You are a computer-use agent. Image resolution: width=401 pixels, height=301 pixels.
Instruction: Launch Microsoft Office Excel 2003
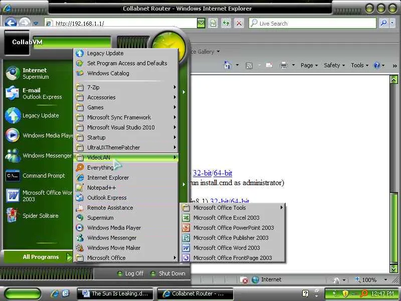point(233,218)
